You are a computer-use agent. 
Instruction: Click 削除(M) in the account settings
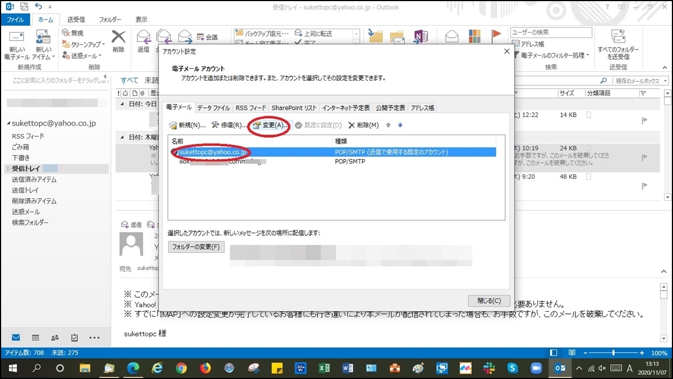(x=363, y=125)
